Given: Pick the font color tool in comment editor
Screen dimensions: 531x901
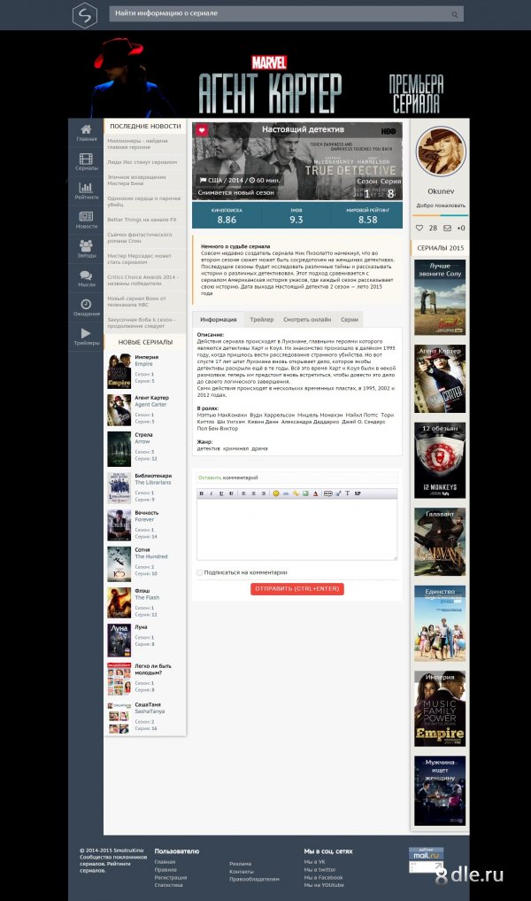Looking at the screenshot, I should point(316,493).
